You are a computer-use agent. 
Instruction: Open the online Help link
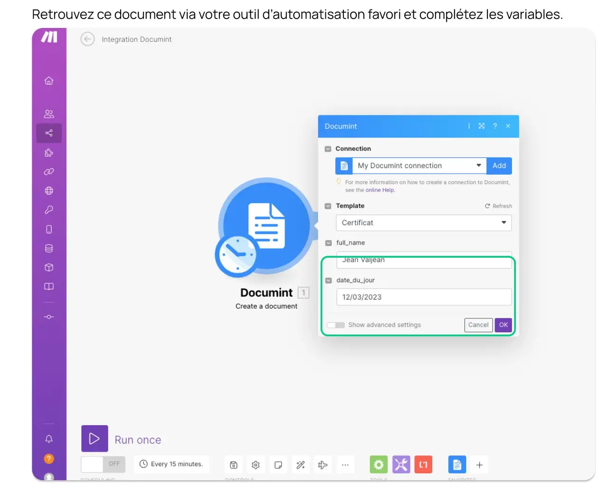coord(380,190)
